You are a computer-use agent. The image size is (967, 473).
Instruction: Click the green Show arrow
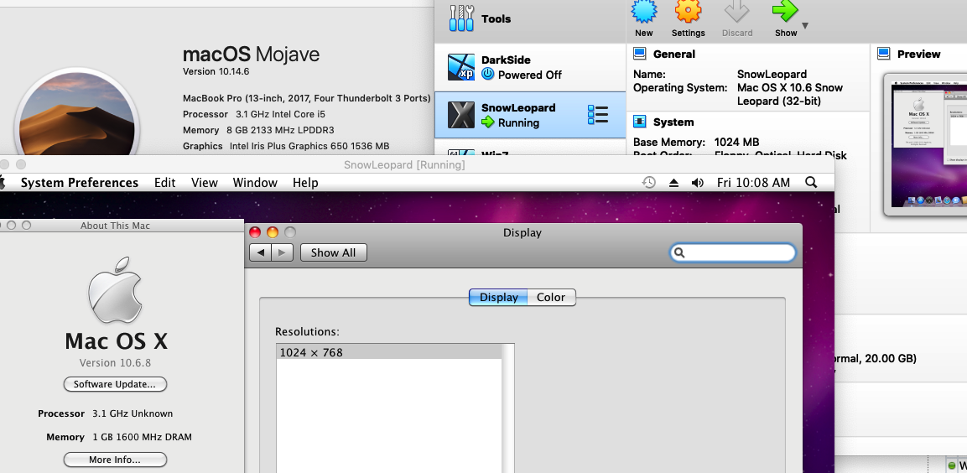(785, 11)
